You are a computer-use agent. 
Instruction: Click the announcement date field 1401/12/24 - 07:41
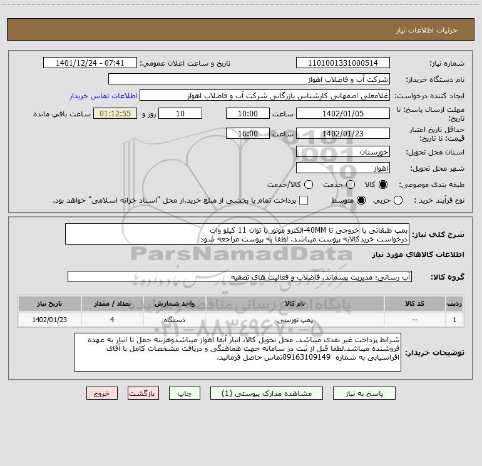click(x=90, y=63)
